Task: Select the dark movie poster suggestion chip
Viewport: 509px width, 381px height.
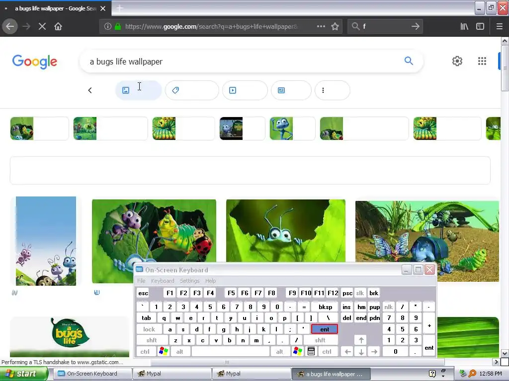Action: 242,128
